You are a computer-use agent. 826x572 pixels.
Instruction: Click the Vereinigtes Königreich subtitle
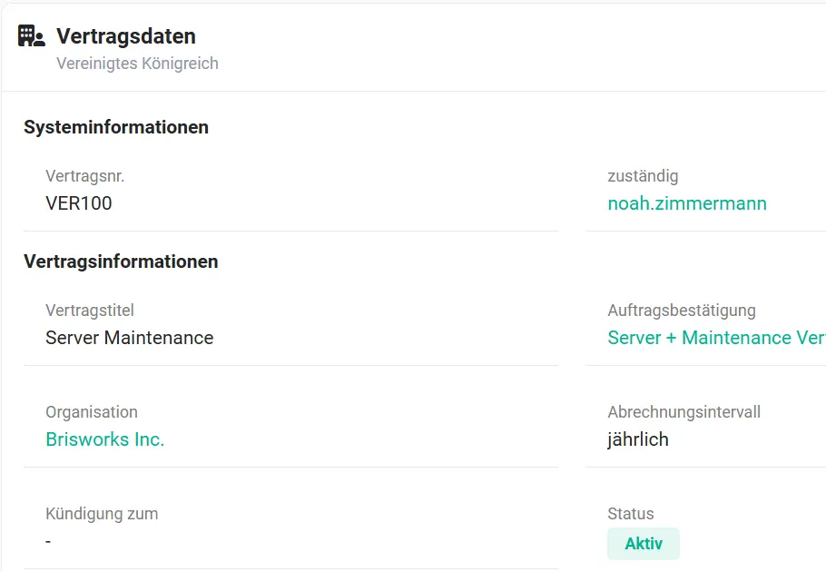tap(137, 64)
